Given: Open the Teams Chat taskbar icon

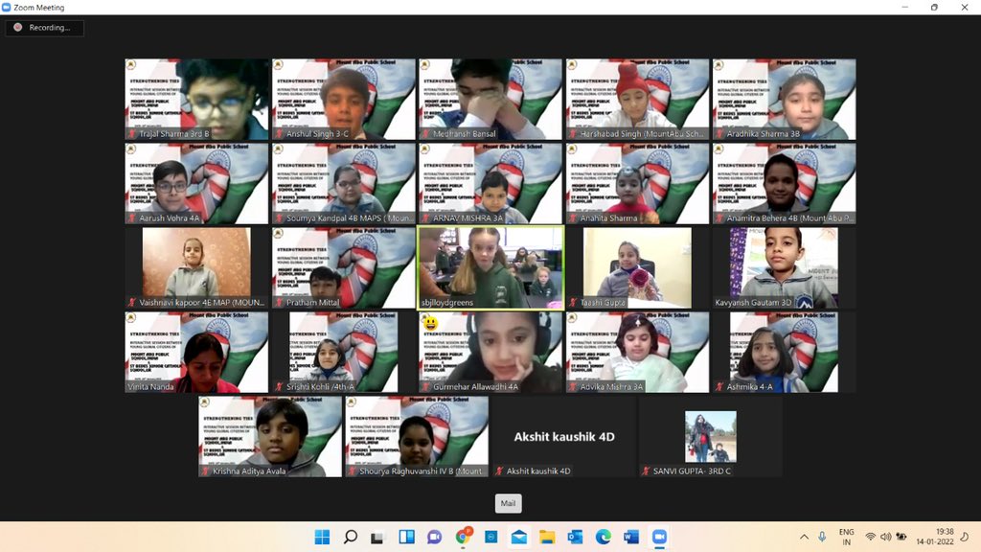Looking at the screenshot, I should (x=434, y=537).
